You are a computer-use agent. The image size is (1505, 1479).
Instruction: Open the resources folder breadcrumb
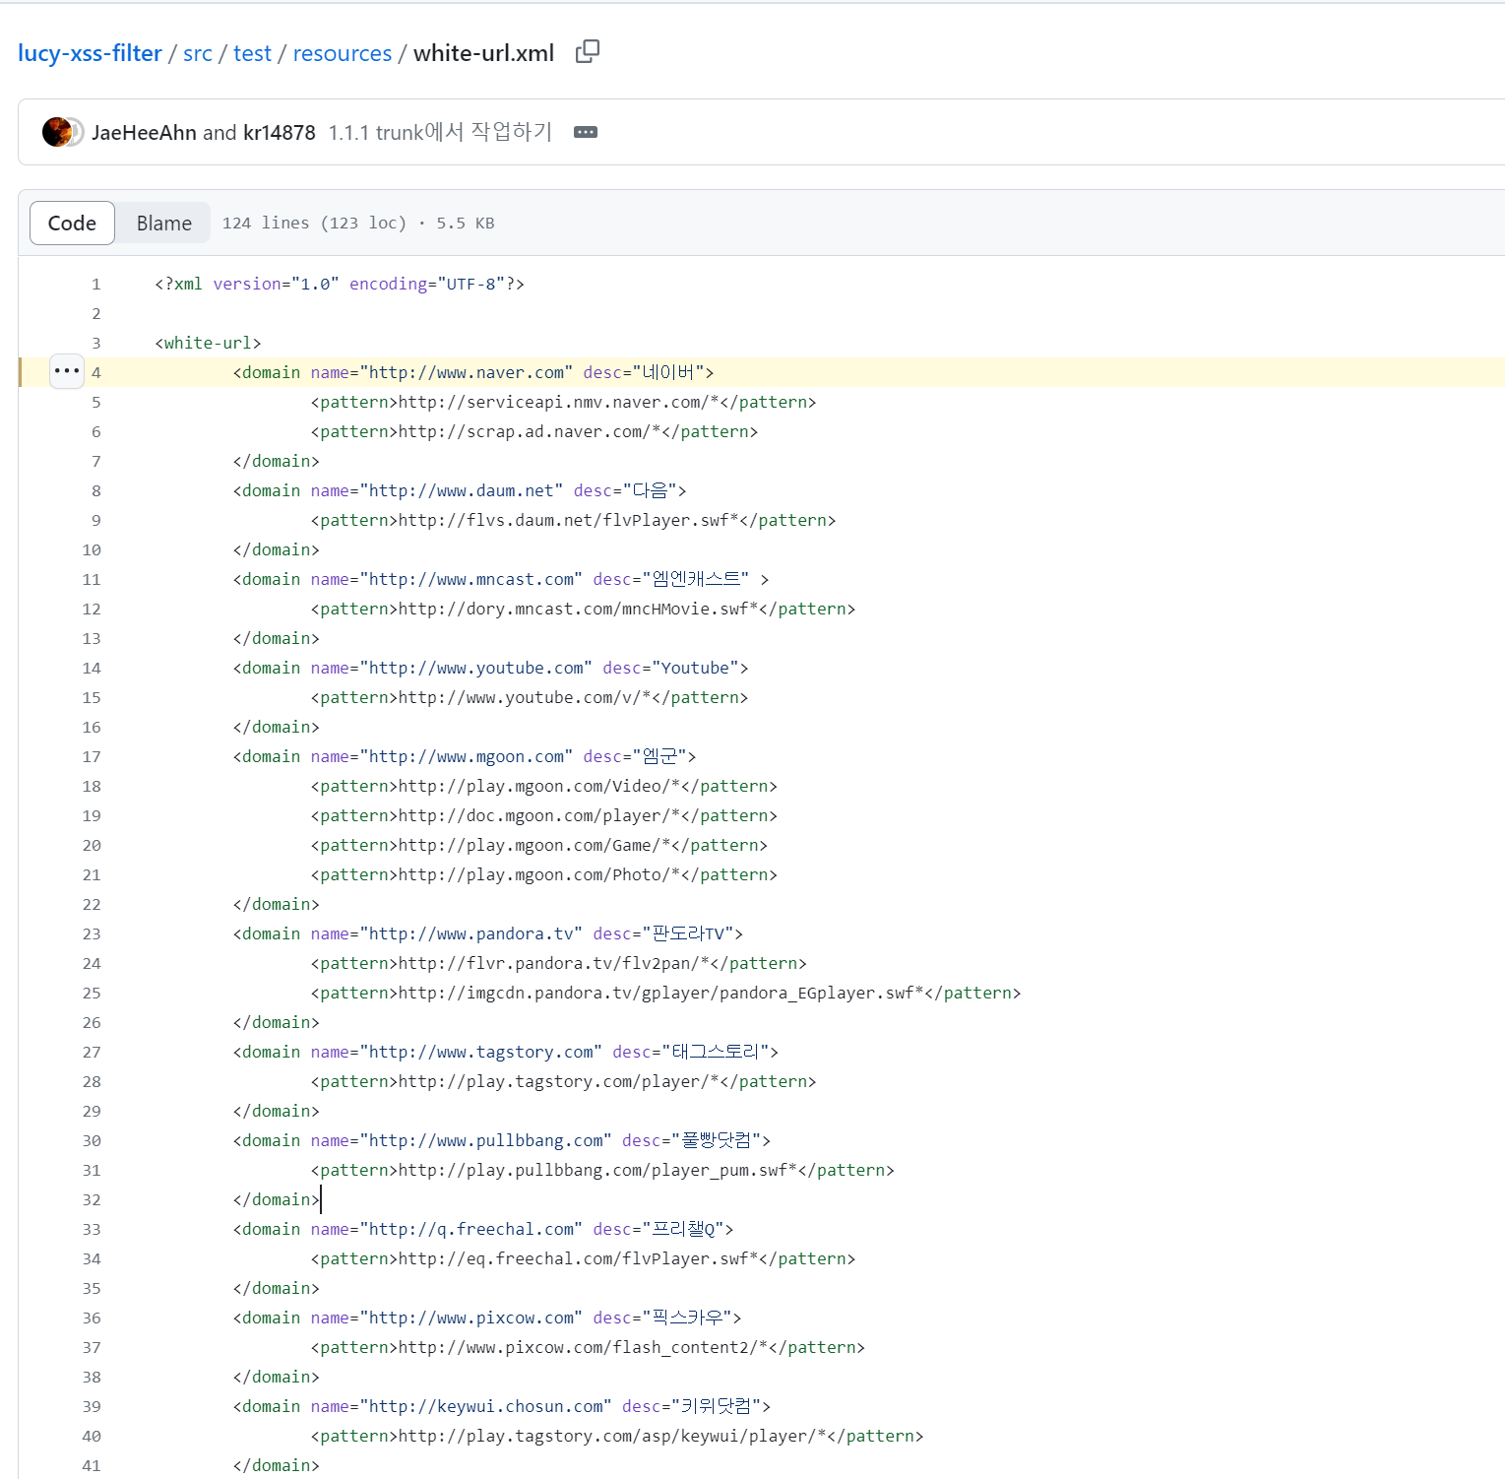coord(343,53)
